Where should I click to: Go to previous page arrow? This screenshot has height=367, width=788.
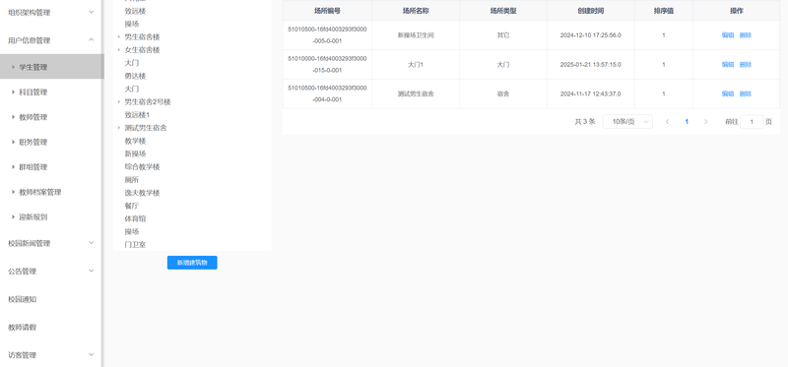pyautogui.click(x=667, y=121)
